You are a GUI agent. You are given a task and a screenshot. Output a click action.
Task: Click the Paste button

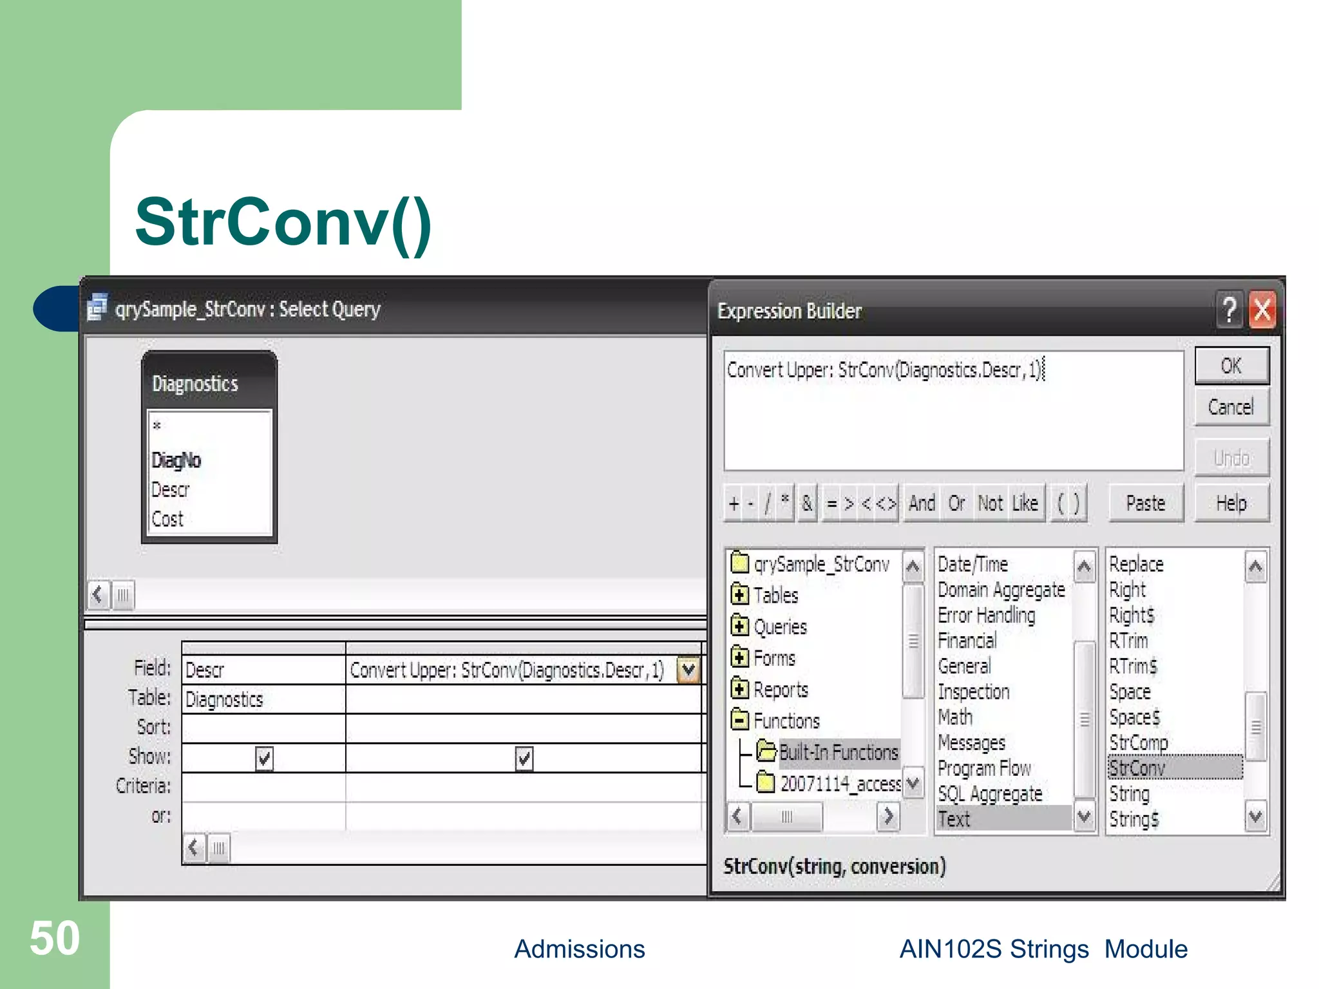click(1146, 503)
